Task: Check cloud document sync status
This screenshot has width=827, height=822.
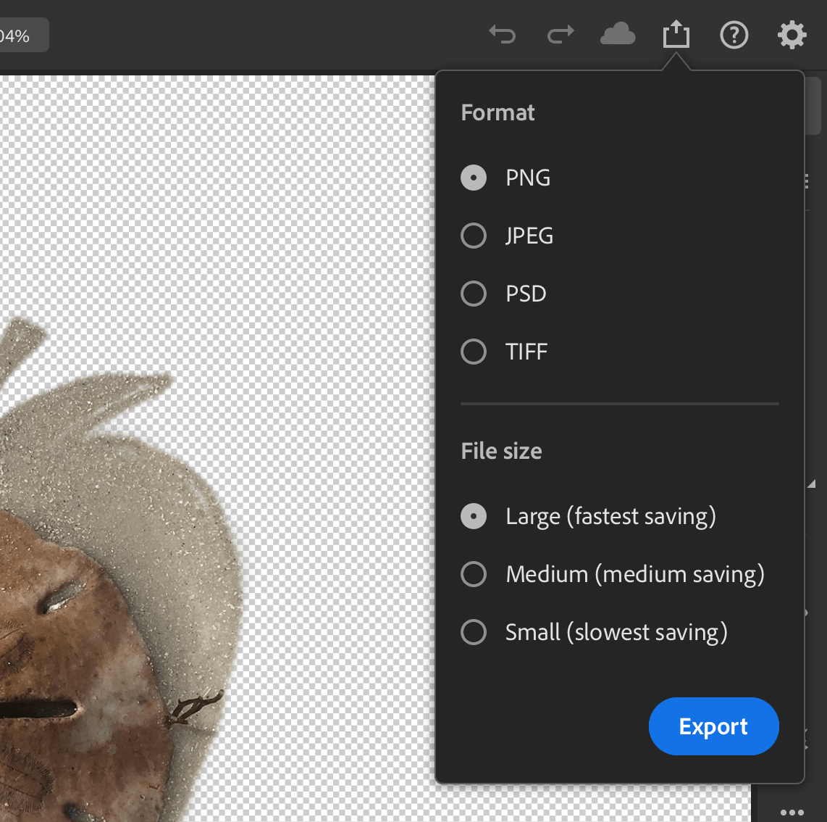Action: point(618,34)
